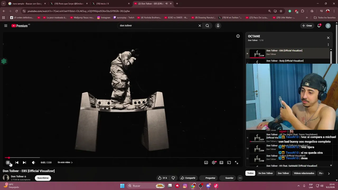Image resolution: width=338 pixels, height=190 pixels.
Task: Open the Don Toliver channel avatar
Action: coord(6,178)
